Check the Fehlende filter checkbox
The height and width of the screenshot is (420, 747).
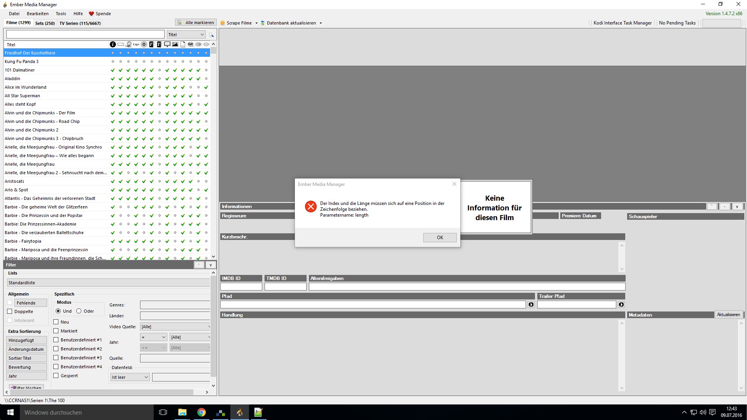tap(10, 303)
